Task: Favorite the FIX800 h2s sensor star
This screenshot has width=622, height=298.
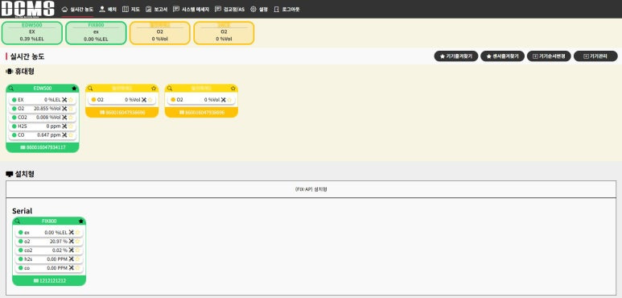Action: click(78, 259)
